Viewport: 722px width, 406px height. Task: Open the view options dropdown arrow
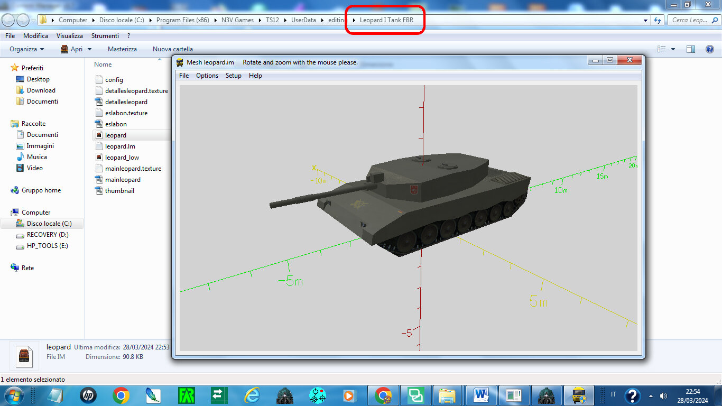point(673,49)
